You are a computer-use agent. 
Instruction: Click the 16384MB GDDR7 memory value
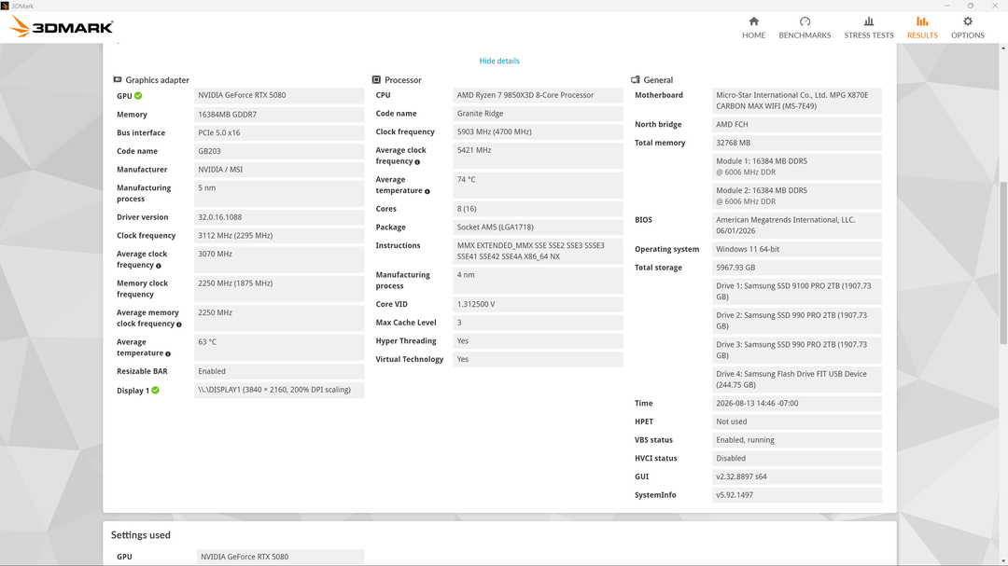[x=279, y=115]
